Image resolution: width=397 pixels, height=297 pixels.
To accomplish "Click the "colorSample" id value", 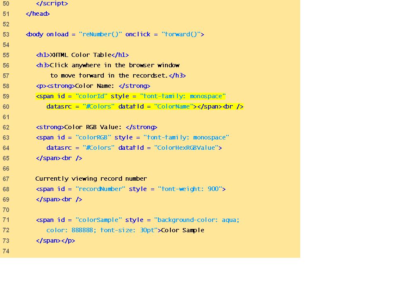I will tap(99, 220).
